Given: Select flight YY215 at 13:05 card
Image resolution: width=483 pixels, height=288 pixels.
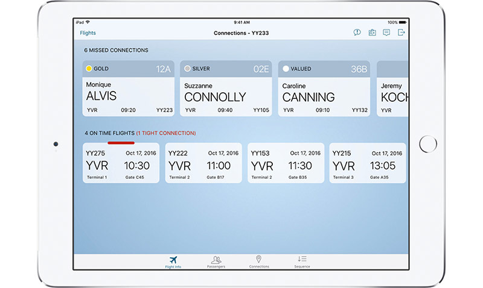Looking at the screenshot, I should click(x=368, y=163).
